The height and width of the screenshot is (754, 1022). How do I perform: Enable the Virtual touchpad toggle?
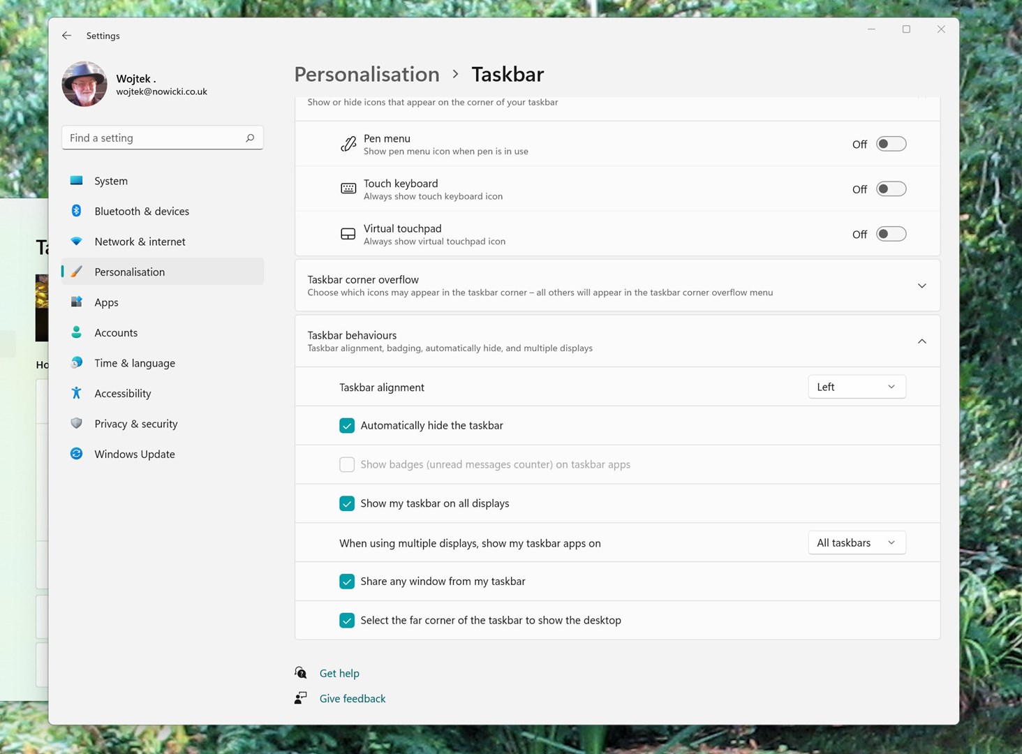891,234
